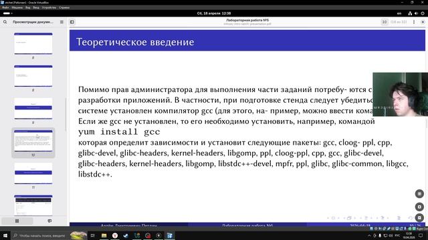Click the slide heading 'Теоретическое введение'
This screenshot has height=240, width=428.
[135, 42]
